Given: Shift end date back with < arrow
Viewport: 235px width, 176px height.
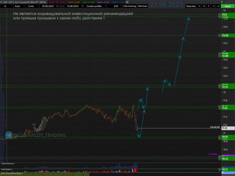Looking at the screenshot, I should point(63,6).
